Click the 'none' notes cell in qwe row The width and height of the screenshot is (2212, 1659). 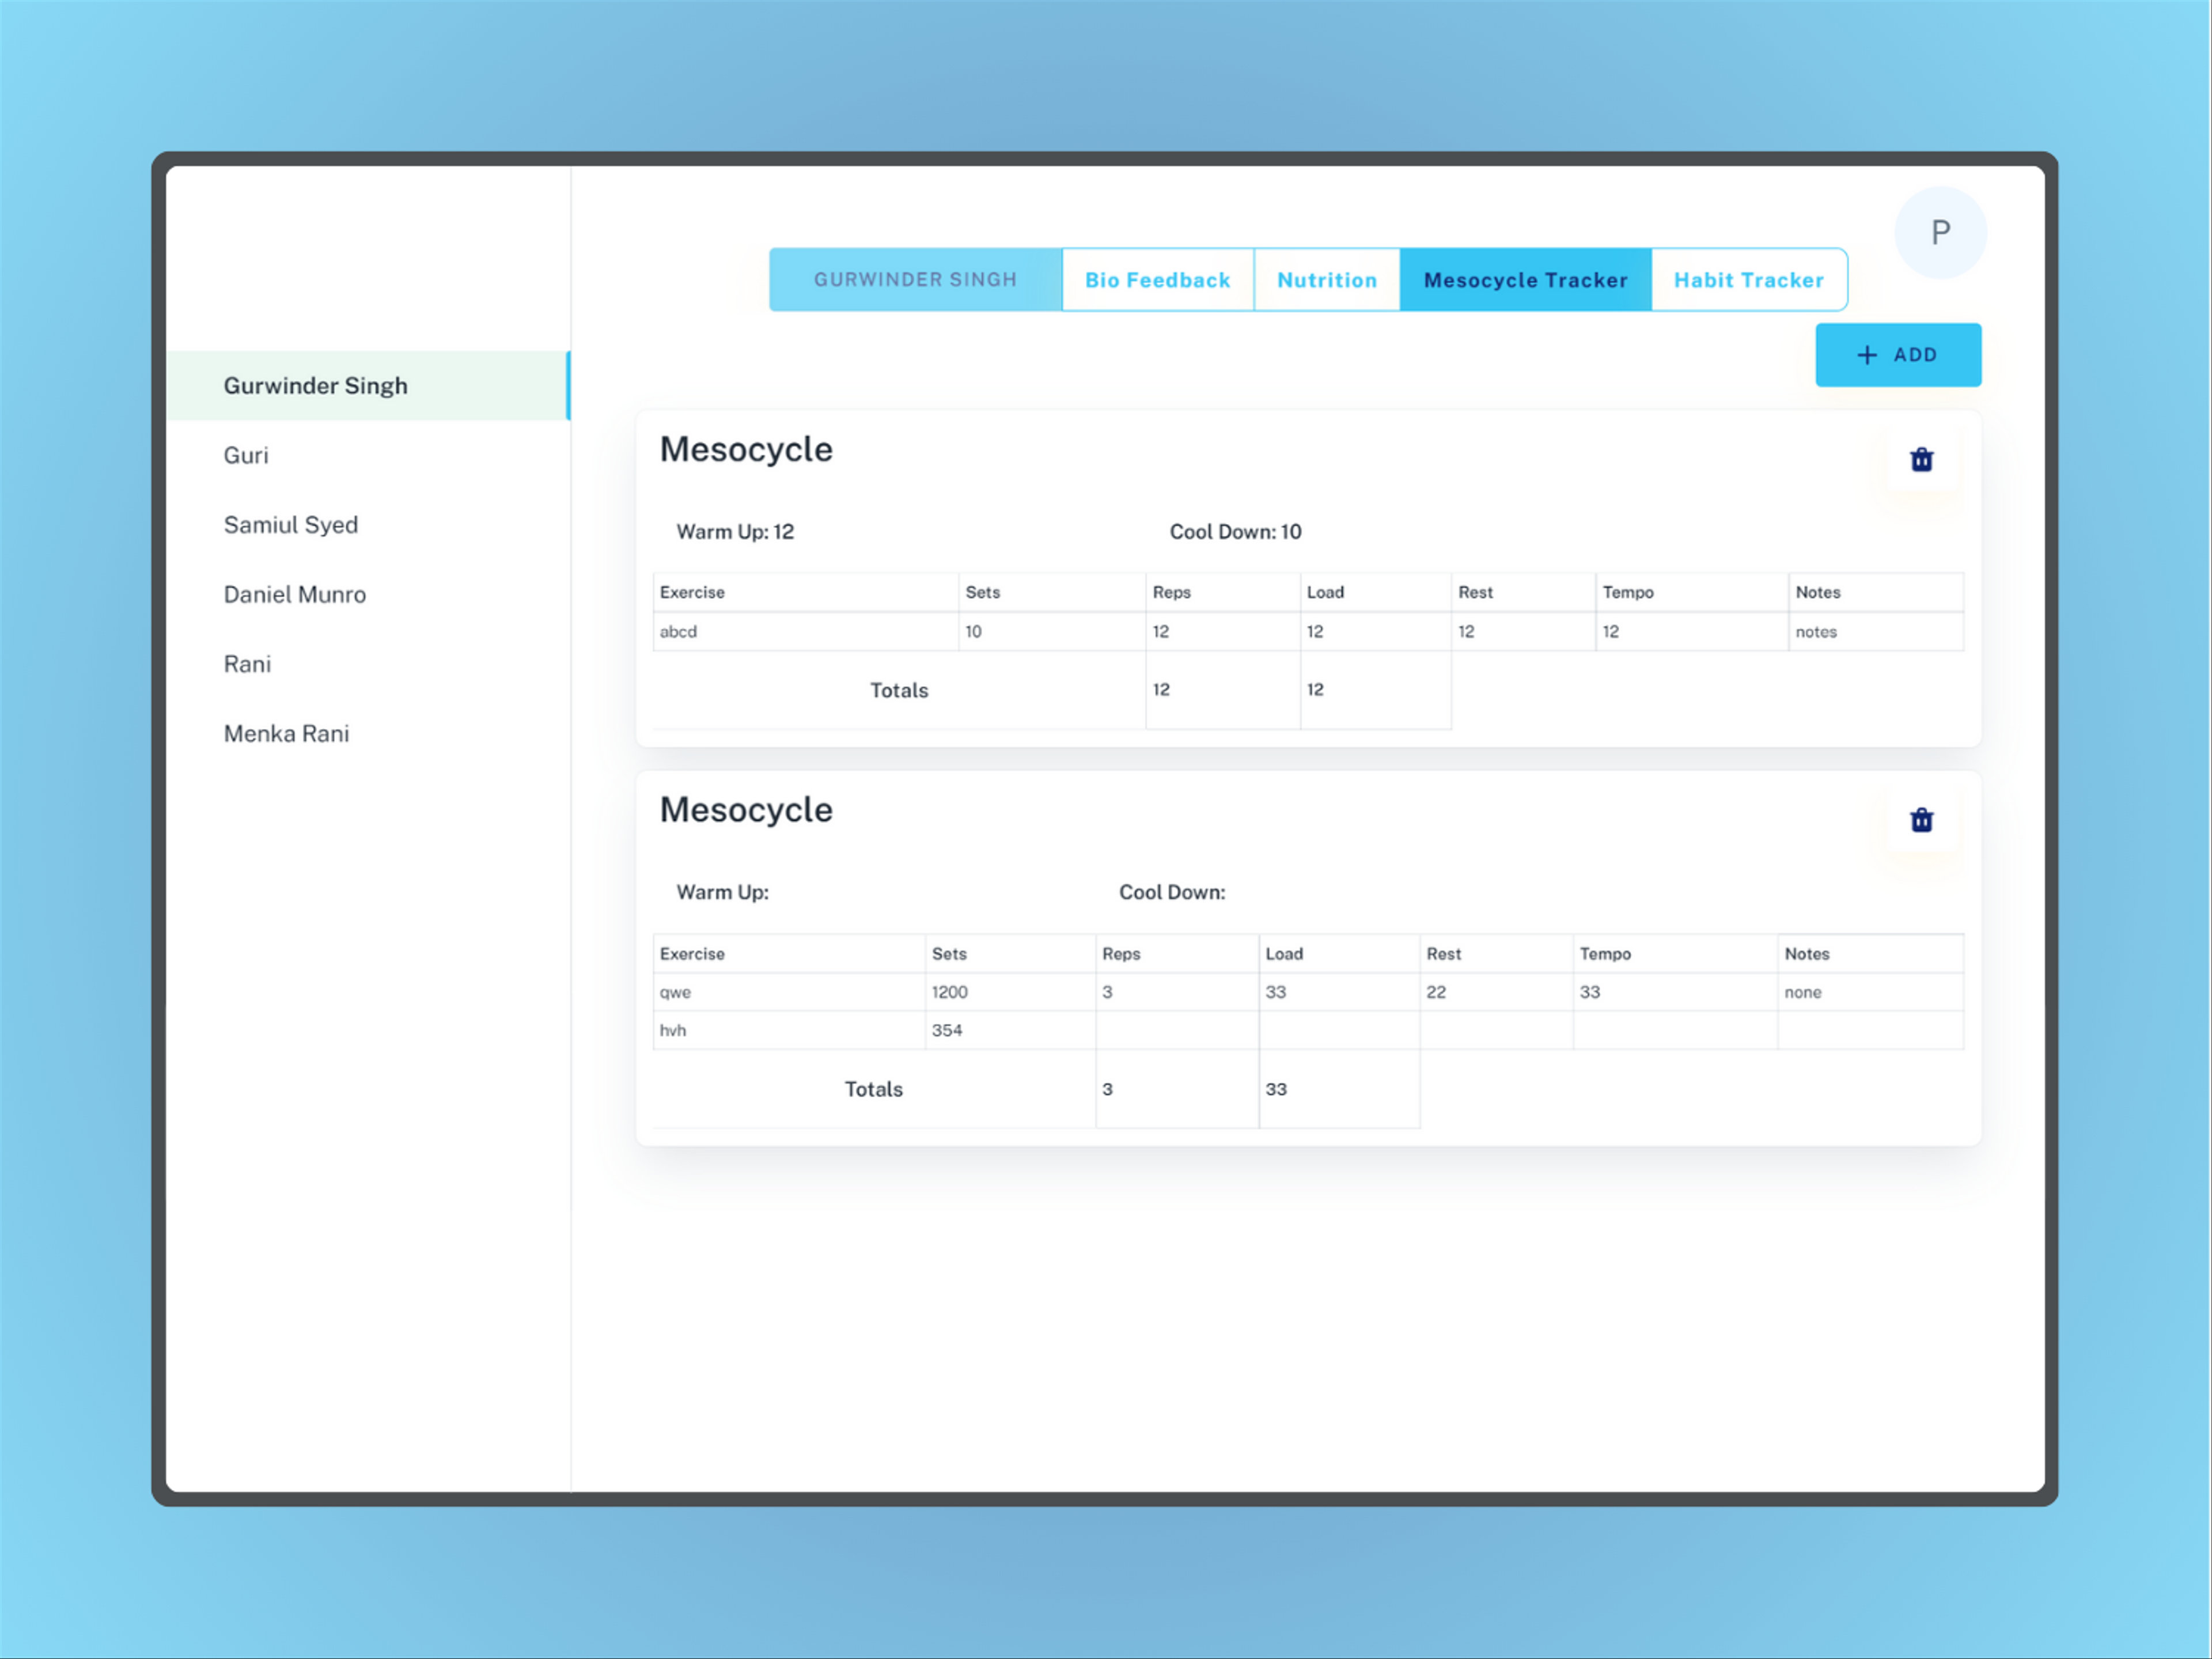coord(1870,992)
